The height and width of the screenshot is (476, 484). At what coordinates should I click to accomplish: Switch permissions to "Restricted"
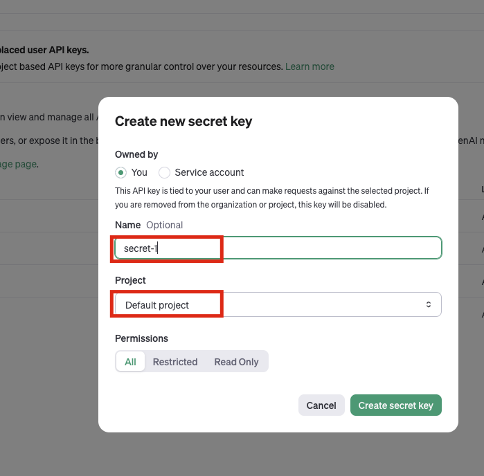175,361
